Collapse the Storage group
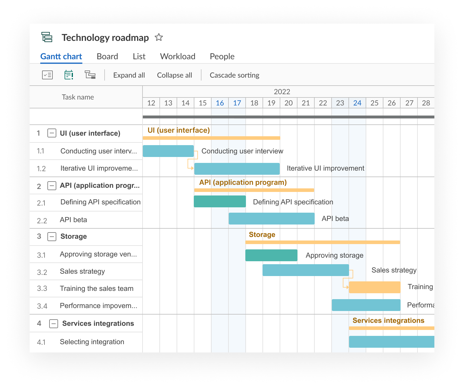464x388 pixels. tap(52, 236)
